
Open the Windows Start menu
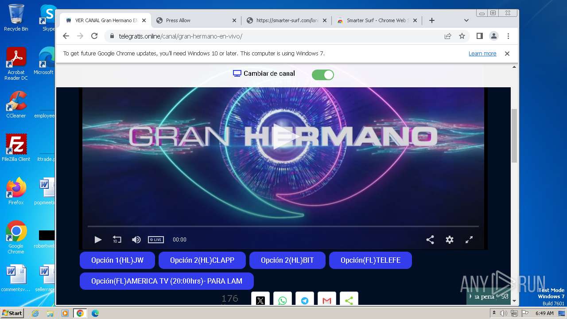(12, 313)
